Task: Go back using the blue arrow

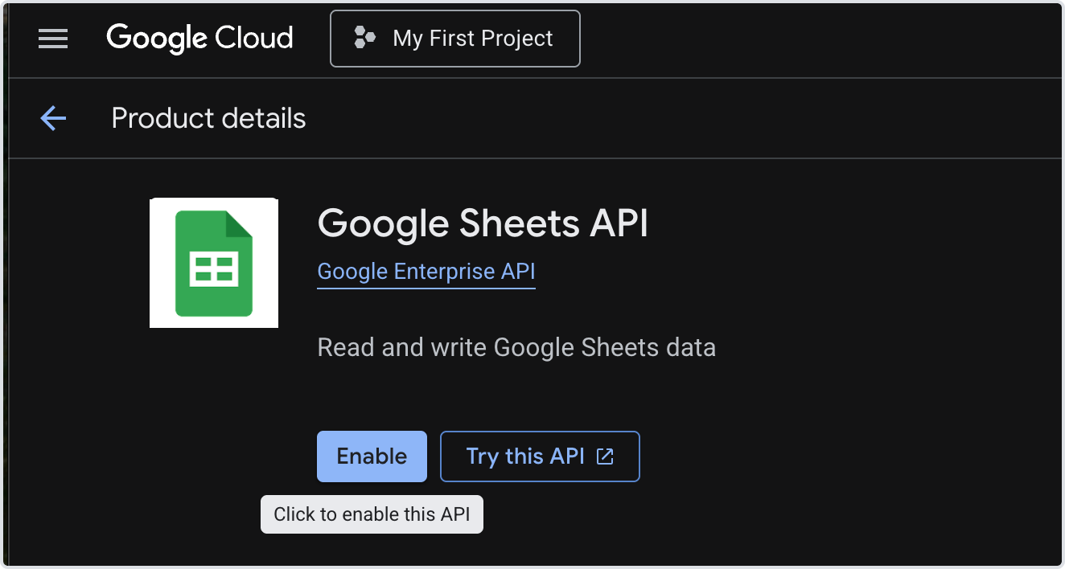Action: coord(53,119)
